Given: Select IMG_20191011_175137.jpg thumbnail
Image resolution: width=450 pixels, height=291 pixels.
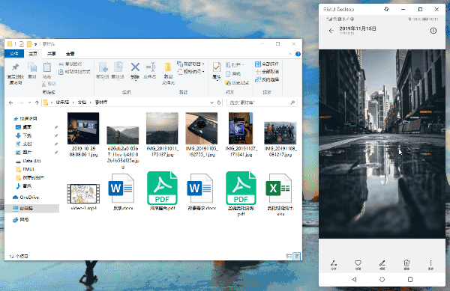Looking at the screenshot, I should point(162,128).
